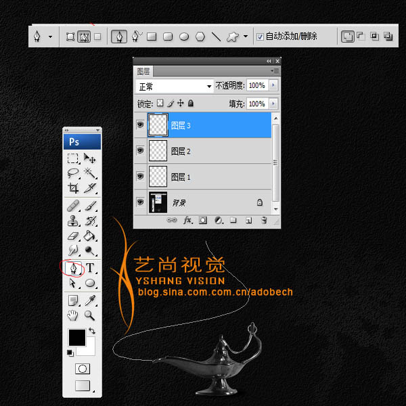This screenshot has height=406, width=406.
Task: Select the Horizontal Type tool
Action: [89, 268]
